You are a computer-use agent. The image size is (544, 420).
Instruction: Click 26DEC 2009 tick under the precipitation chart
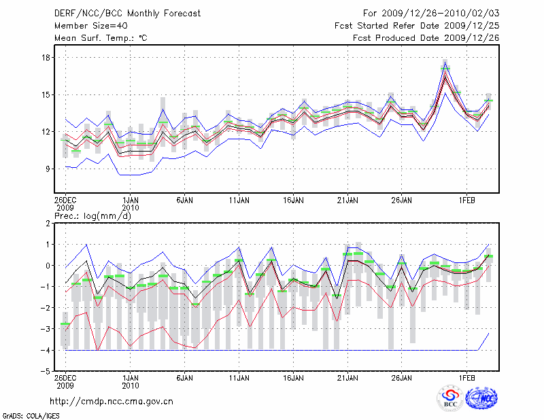point(65,380)
